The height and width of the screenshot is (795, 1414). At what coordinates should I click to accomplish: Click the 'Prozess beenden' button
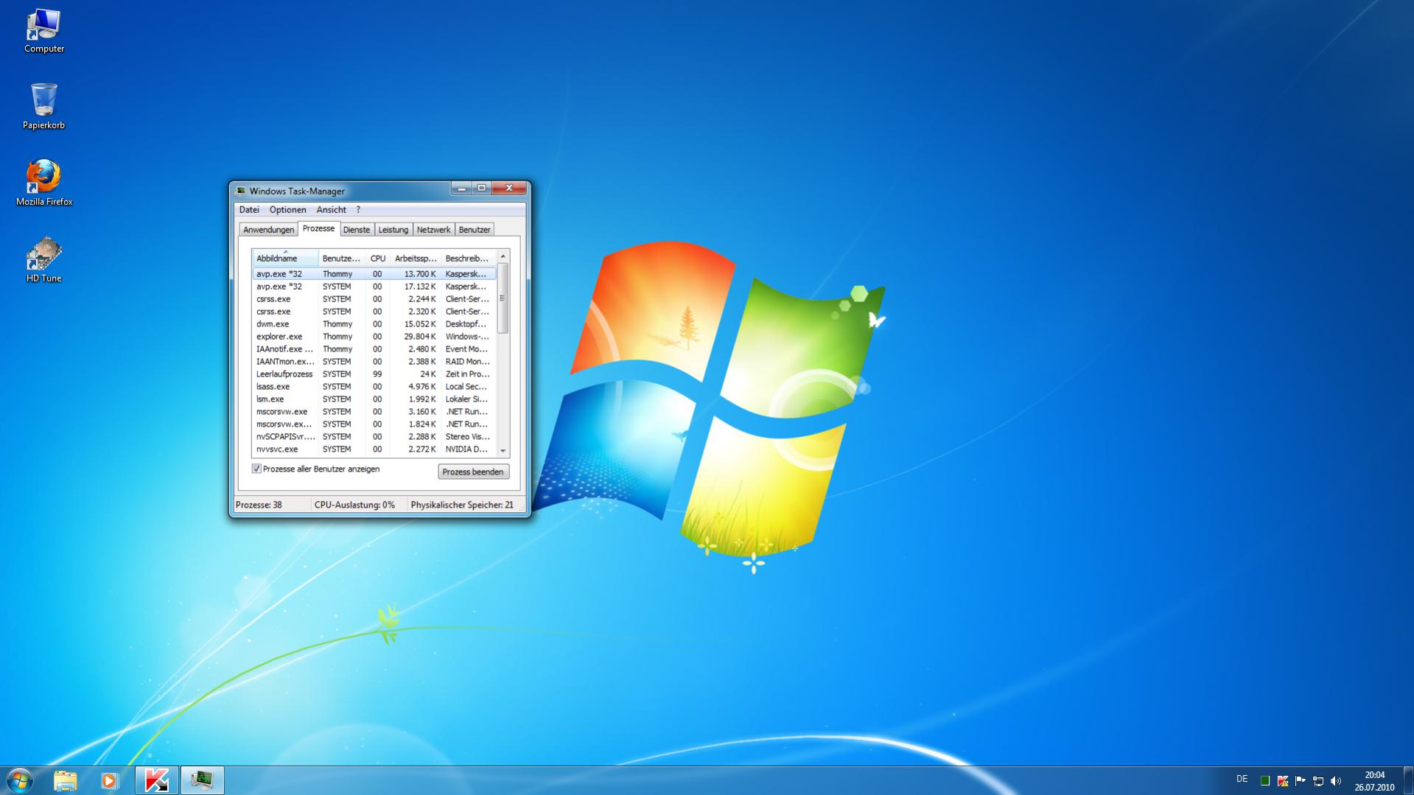point(473,472)
